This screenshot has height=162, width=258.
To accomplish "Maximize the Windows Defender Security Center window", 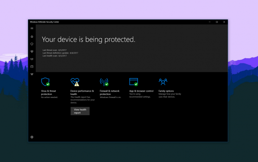I will tap(217, 22).
